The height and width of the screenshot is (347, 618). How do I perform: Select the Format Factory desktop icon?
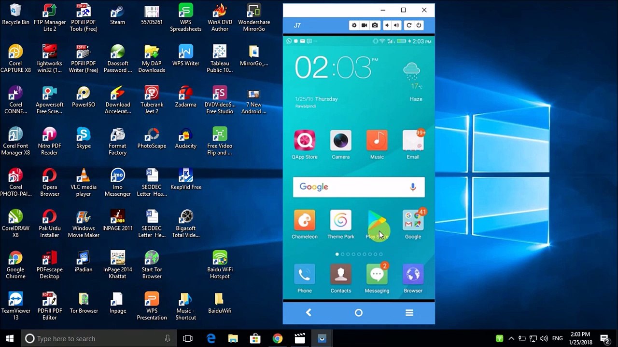[117, 141]
